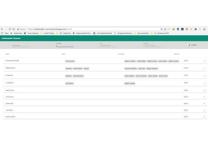Focus the Skills search field
208x147 pixels.
tap(108, 45)
